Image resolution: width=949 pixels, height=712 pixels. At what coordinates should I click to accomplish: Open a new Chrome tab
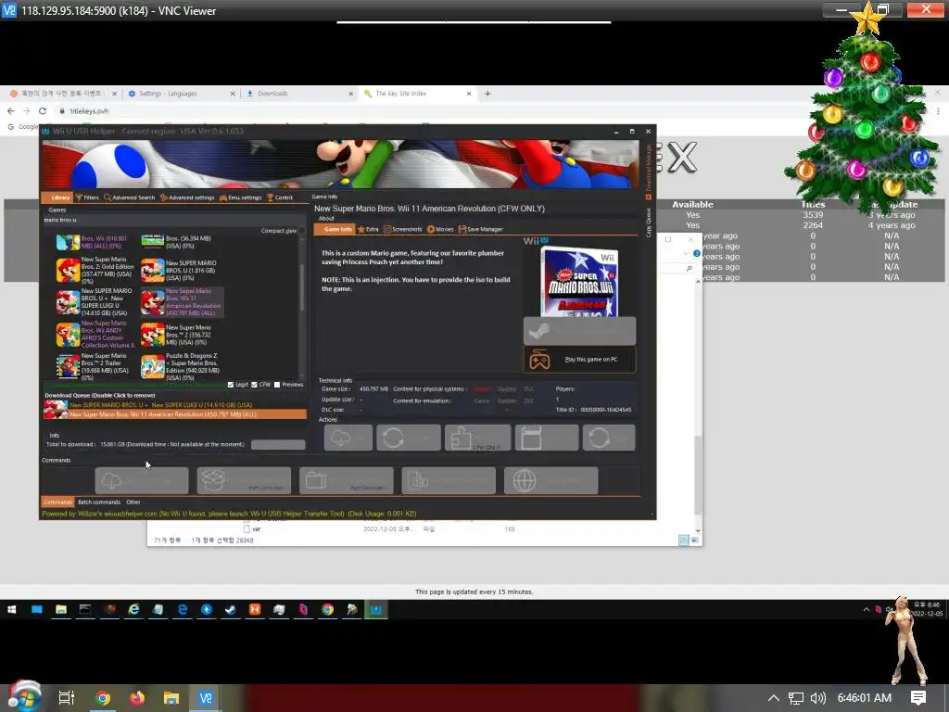tap(487, 94)
